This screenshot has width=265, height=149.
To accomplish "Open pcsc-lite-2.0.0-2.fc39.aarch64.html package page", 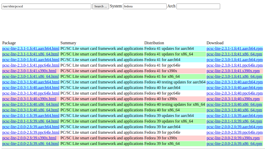I will click(x=31, y=127).
